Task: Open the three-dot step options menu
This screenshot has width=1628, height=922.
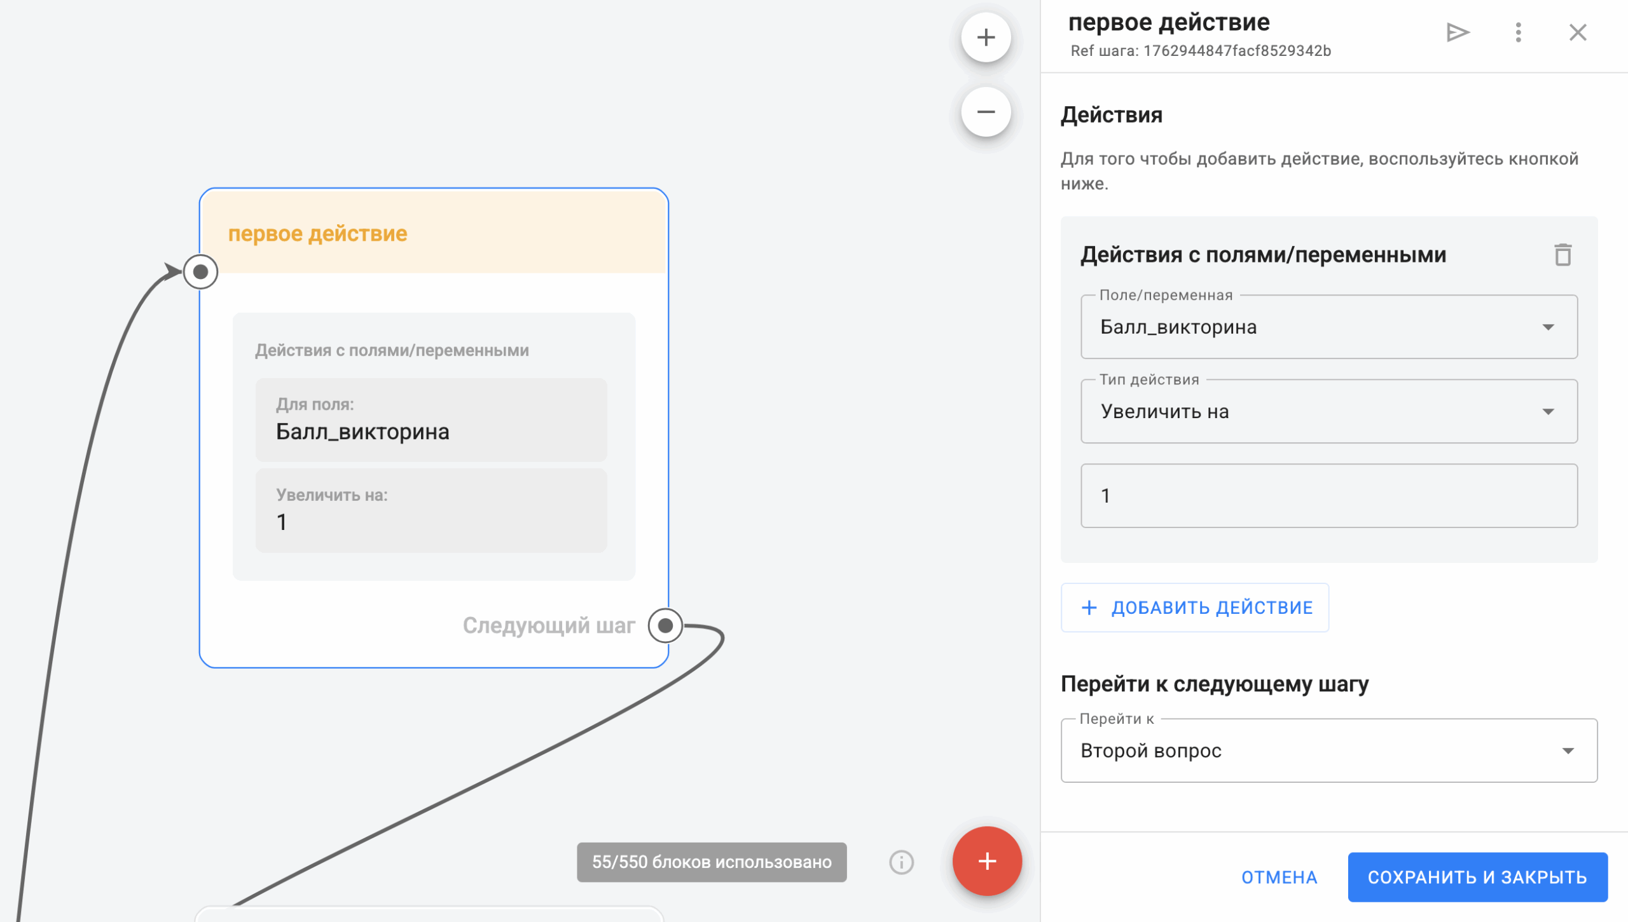Action: (x=1518, y=32)
